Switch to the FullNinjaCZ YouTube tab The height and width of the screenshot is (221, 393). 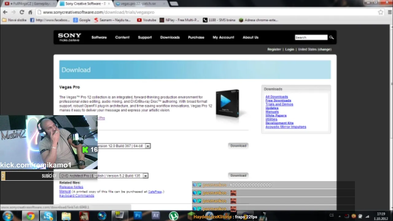[x=29, y=4]
